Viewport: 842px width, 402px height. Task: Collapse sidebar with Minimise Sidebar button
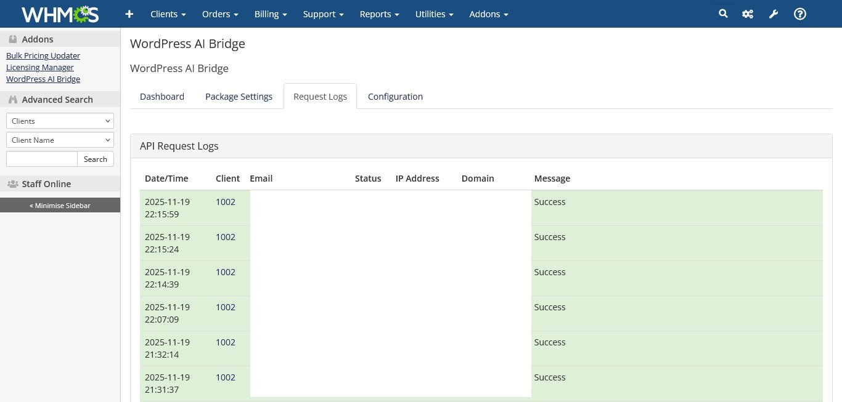[60, 205]
